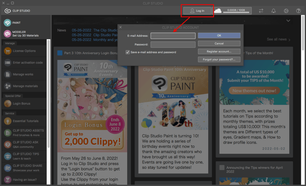
Task: Open help via the question mark icon
Action: 298,11
